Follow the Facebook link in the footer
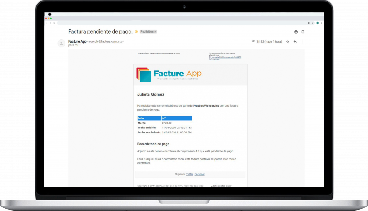Viewport: 368px width, 211px height. point(200,174)
